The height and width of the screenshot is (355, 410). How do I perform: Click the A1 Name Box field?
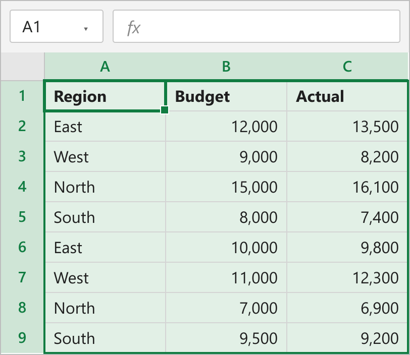[x=57, y=26]
